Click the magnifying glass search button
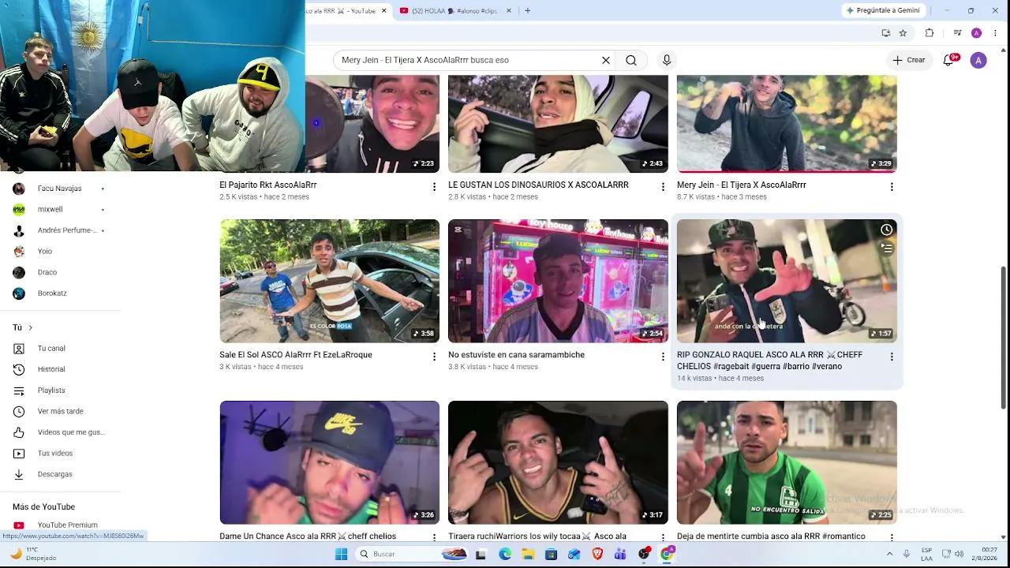The image size is (1010, 568). point(631,60)
